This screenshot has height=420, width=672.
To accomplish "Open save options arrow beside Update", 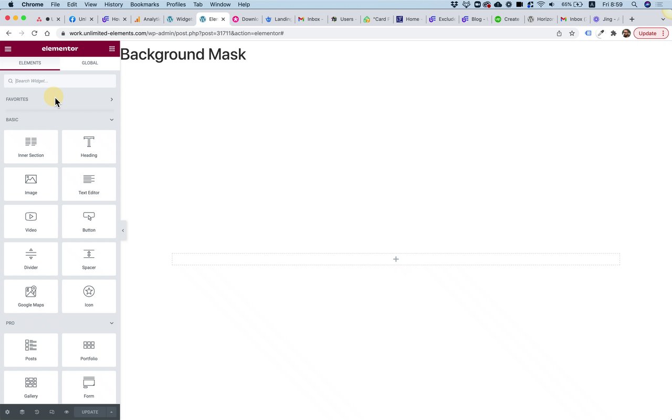I will point(111,412).
